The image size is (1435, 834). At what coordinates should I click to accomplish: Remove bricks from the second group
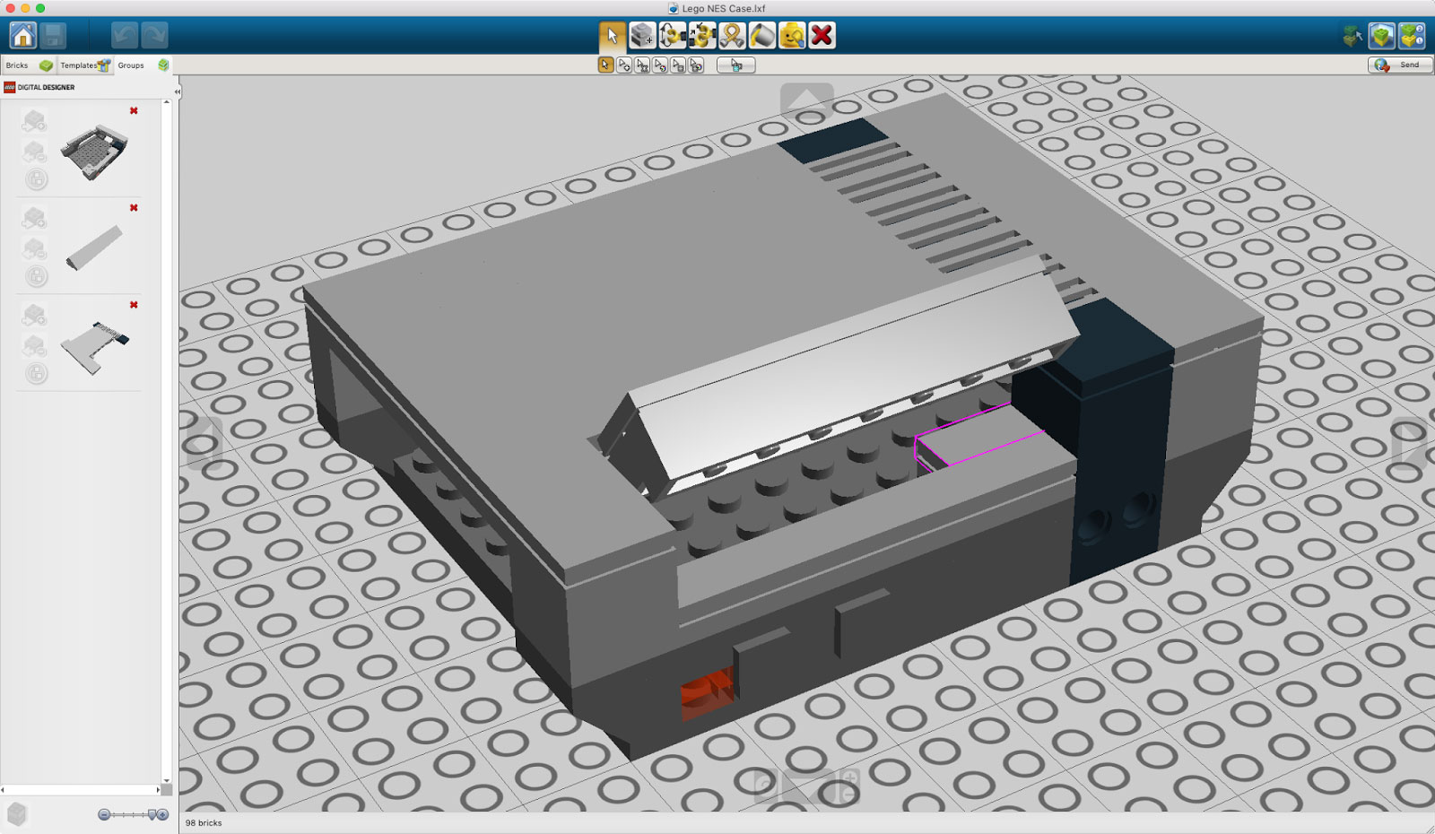(35, 248)
